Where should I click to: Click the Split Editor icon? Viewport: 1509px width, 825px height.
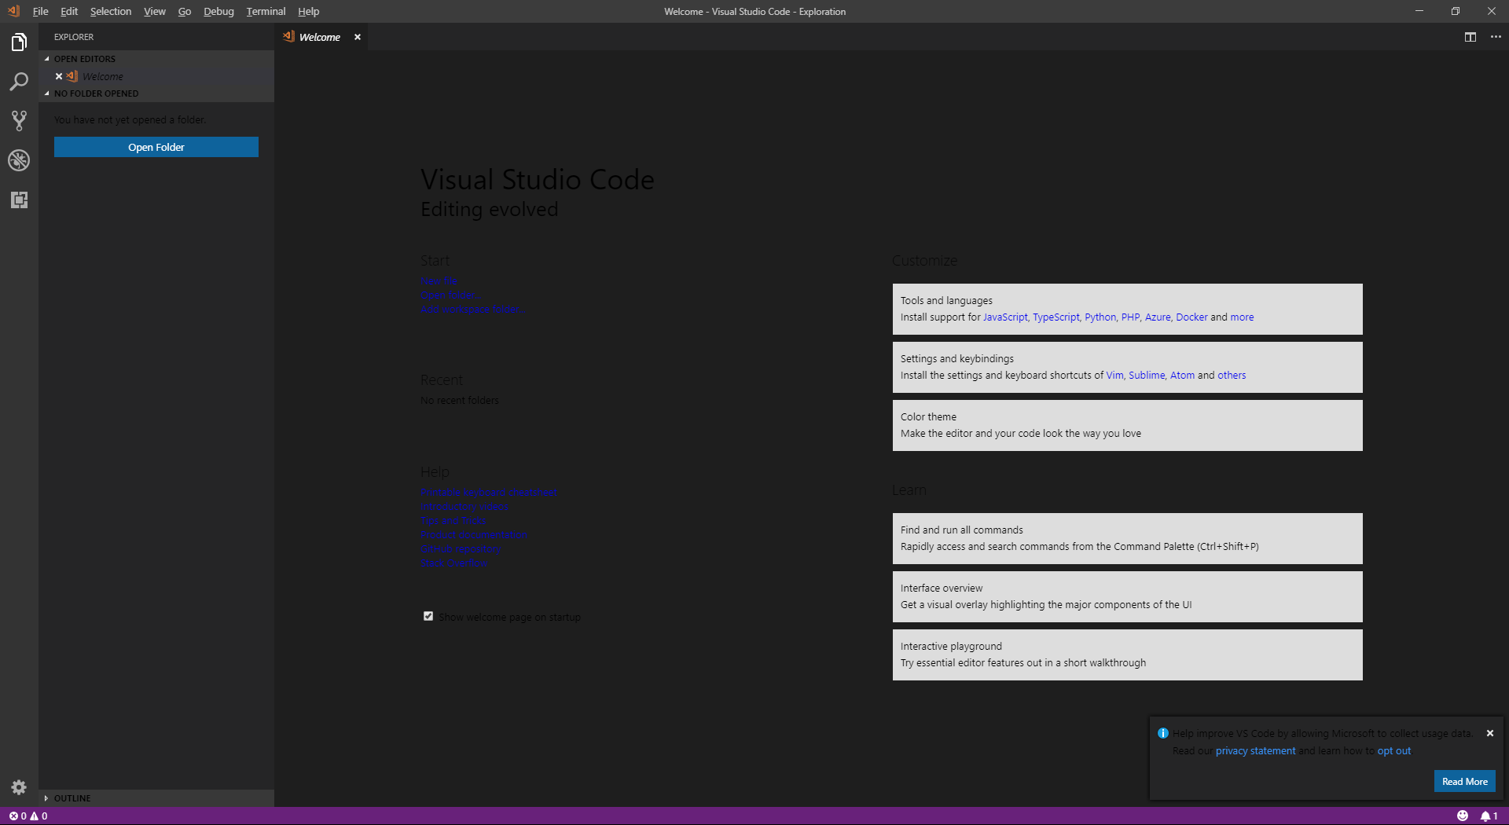(x=1469, y=36)
